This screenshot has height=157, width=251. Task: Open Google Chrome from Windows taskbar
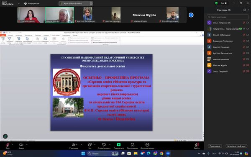161,154
